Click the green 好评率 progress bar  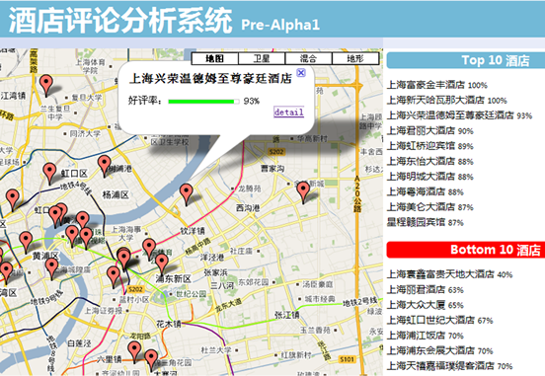(x=203, y=101)
